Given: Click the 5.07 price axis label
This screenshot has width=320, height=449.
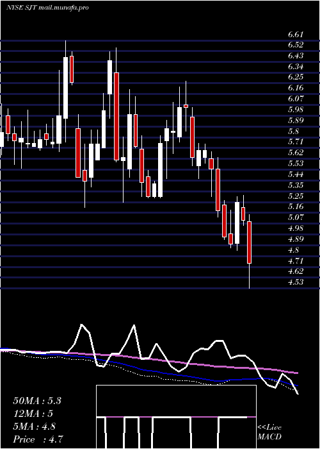Looking at the screenshot, I should [x=296, y=217].
